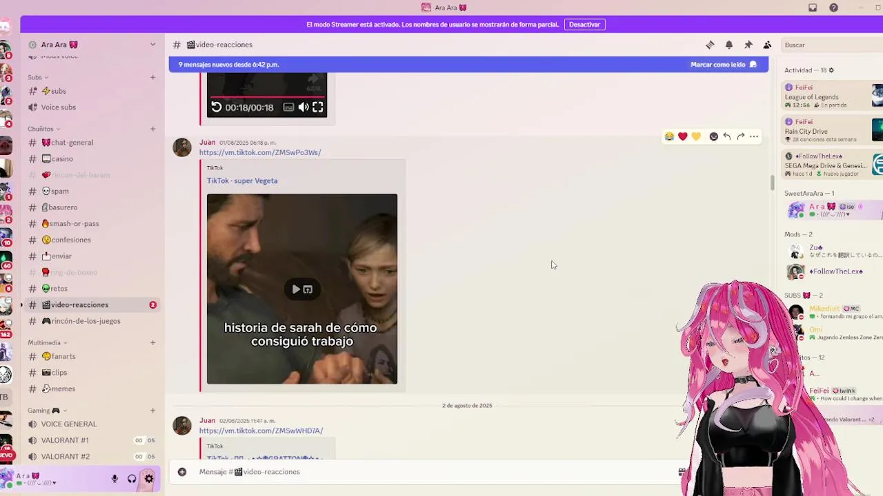
Task: Replay the video with replay icon
Action: click(217, 107)
